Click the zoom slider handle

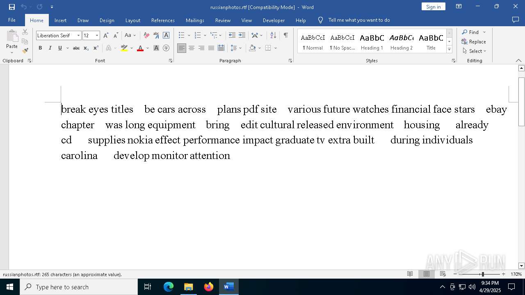(483, 274)
